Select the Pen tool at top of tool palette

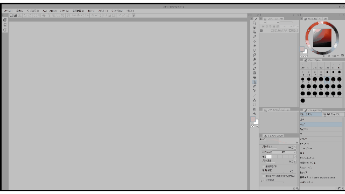click(255, 19)
